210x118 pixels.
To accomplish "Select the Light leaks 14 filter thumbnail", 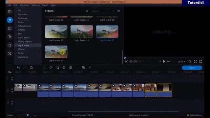I will (82, 31).
